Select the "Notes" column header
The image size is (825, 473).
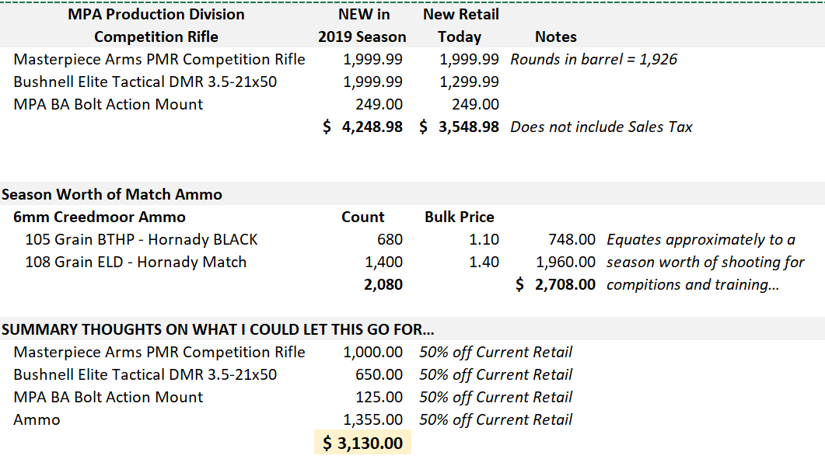coord(556,37)
